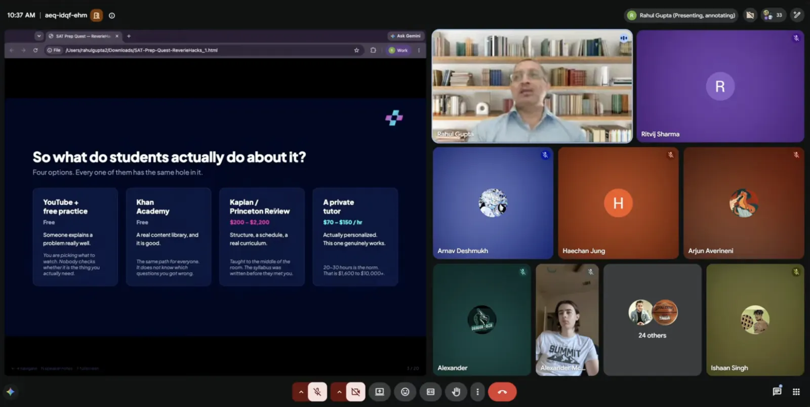Open the annotation pen tool at top right
This screenshot has height=407, width=810.
click(797, 15)
